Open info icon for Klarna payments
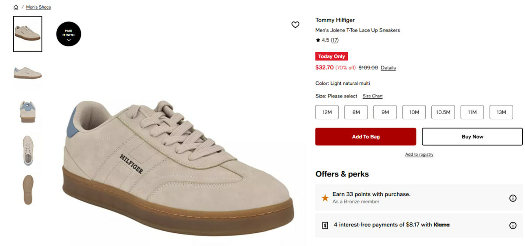Screen dimensions: 525x246 [513, 225]
